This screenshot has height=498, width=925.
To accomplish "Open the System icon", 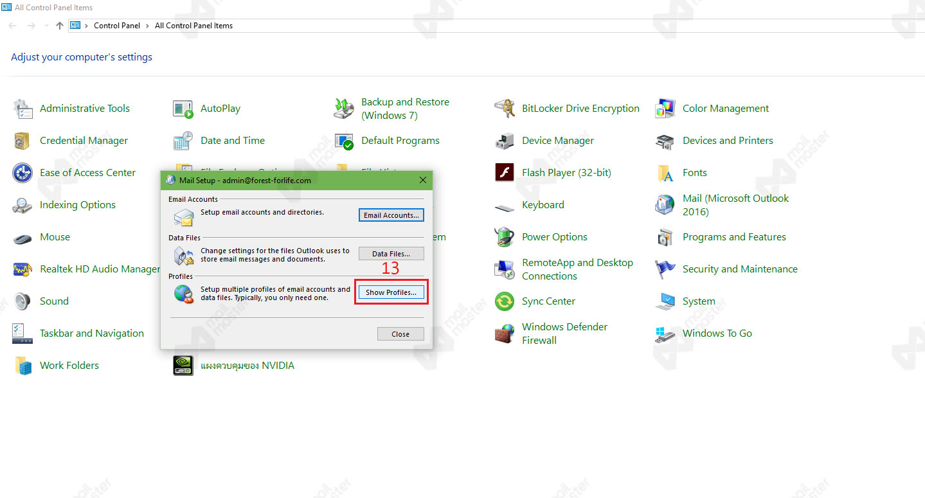I will (x=665, y=301).
